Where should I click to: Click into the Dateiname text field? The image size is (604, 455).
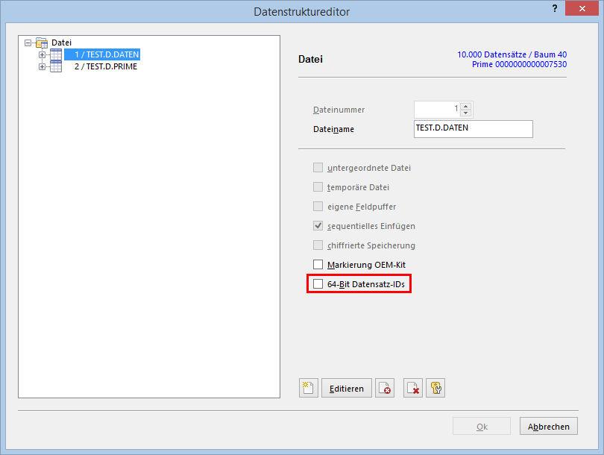(473, 128)
